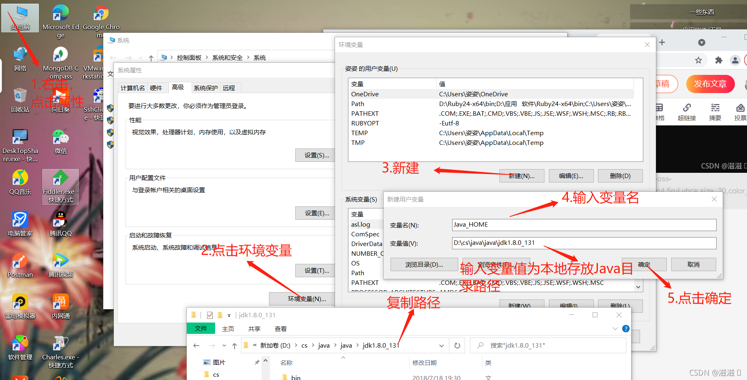Open recent locations dropdown in File Explorer
The height and width of the screenshot is (380, 747).
224,346
